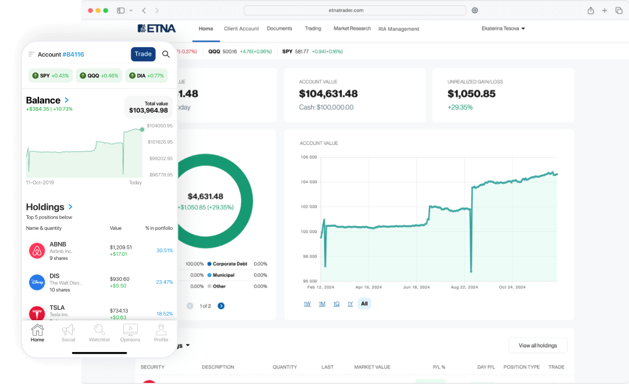The width and height of the screenshot is (629, 384).
Task: Click the Corporate Debt blue legend dot
Action: point(209,264)
